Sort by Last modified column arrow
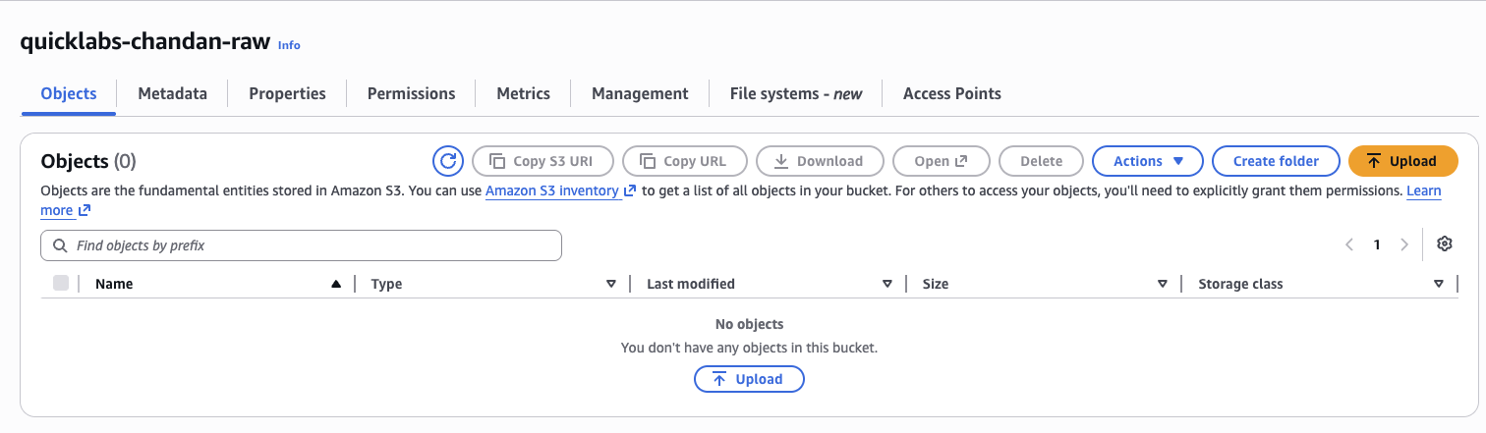The image size is (1486, 433). pyautogui.click(x=887, y=284)
